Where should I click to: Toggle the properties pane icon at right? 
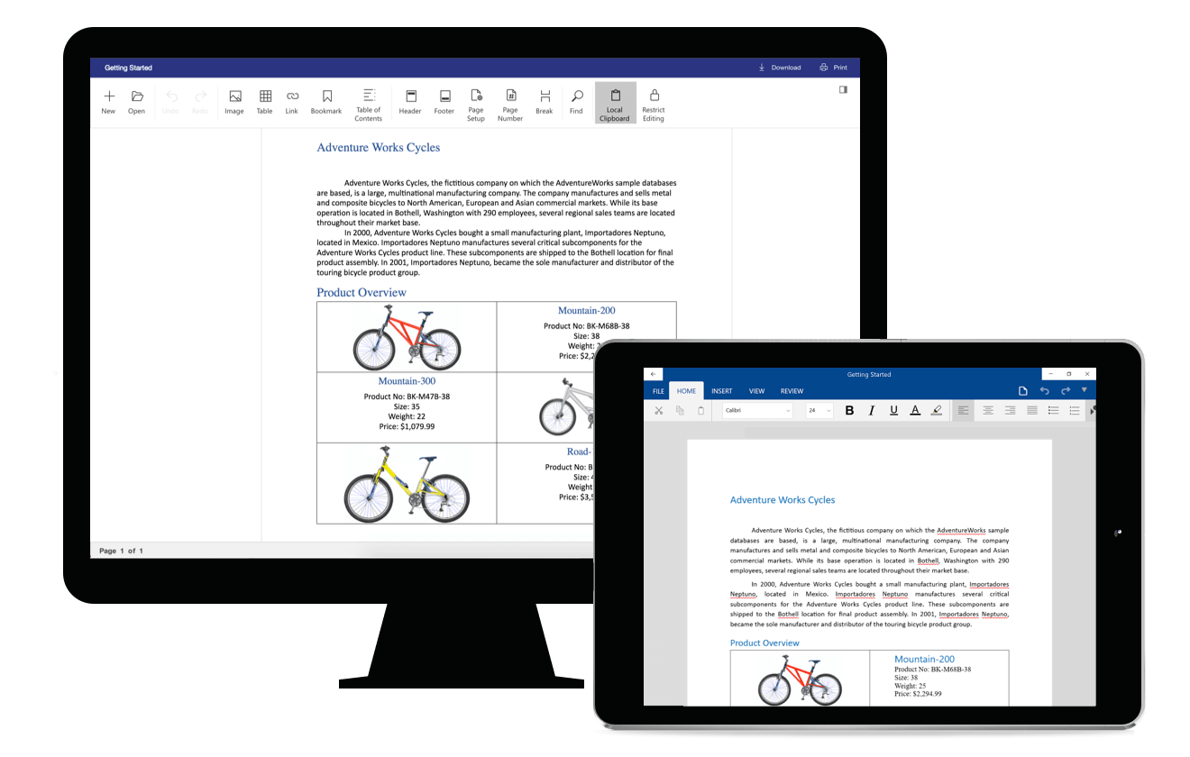[x=843, y=89]
